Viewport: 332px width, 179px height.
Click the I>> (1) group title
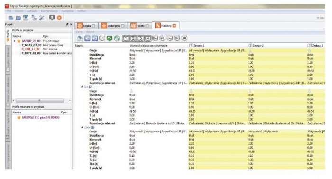(x=89, y=127)
